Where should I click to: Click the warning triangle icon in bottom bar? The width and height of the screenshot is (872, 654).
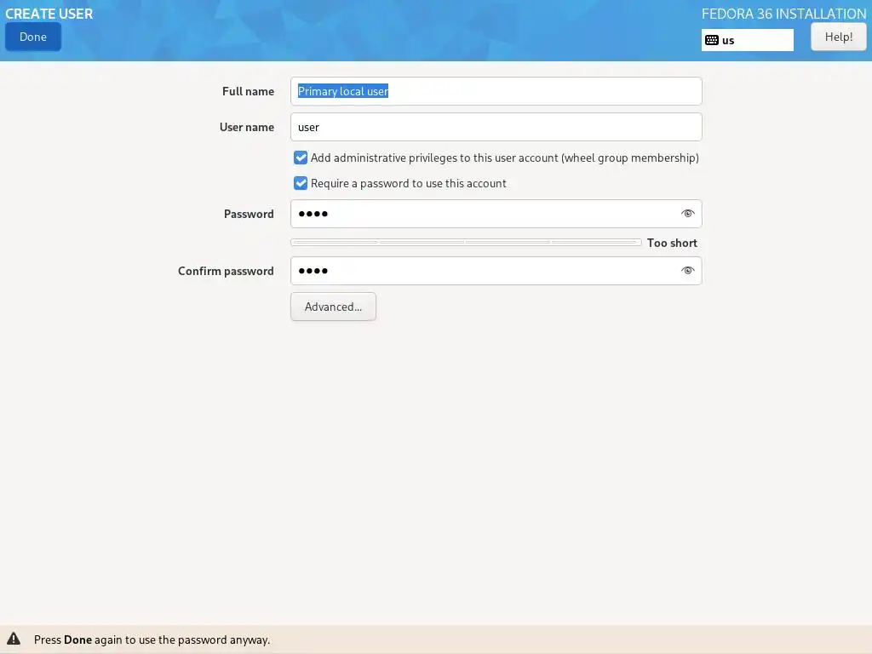[14, 639]
